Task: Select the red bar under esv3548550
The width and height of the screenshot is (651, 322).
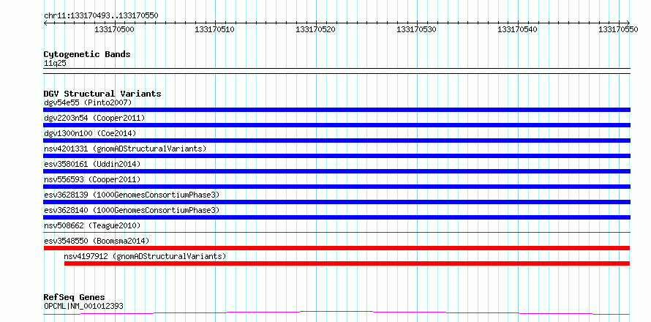Action: point(336,248)
